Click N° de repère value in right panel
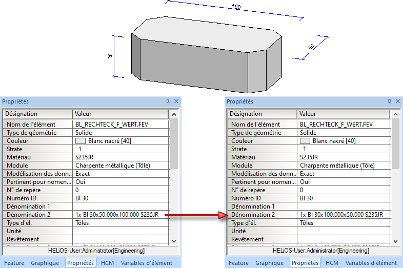The width and height of the screenshot is (403, 268). pyautogui.click(x=301, y=190)
